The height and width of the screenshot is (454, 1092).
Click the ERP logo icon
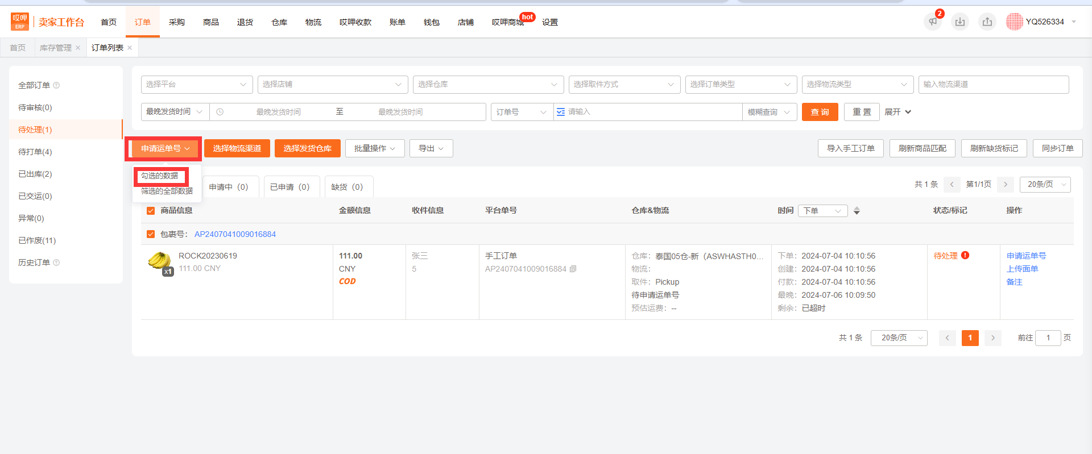[x=20, y=22]
